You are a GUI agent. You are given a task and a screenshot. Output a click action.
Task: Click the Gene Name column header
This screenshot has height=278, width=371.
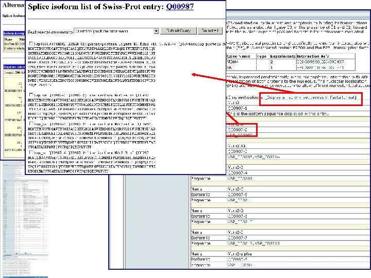(239, 56)
